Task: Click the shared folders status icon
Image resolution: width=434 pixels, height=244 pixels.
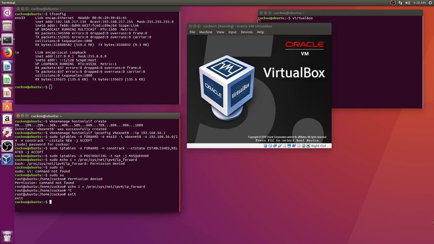Action: coord(284,146)
